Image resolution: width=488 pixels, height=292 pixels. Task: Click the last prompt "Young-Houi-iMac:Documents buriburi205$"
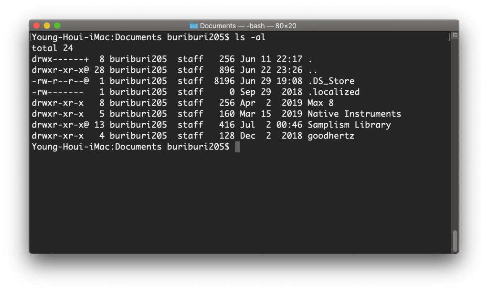[130, 147]
